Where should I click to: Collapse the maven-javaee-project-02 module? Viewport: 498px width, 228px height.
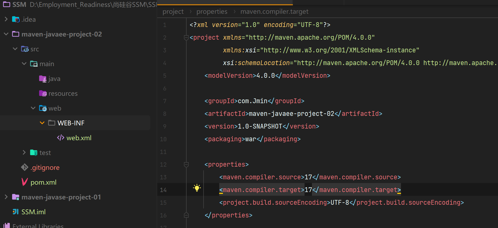click(x=6, y=34)
